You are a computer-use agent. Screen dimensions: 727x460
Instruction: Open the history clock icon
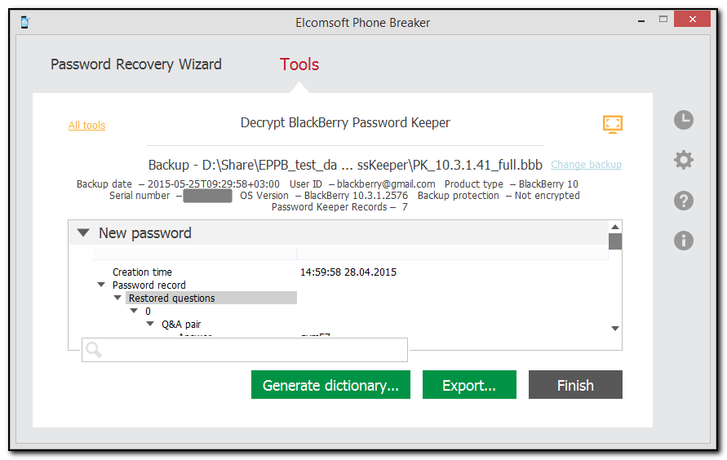pos(684,121)
